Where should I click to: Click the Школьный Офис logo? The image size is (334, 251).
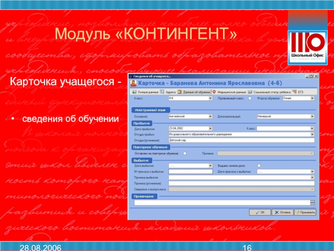click(x=308, y=48)
